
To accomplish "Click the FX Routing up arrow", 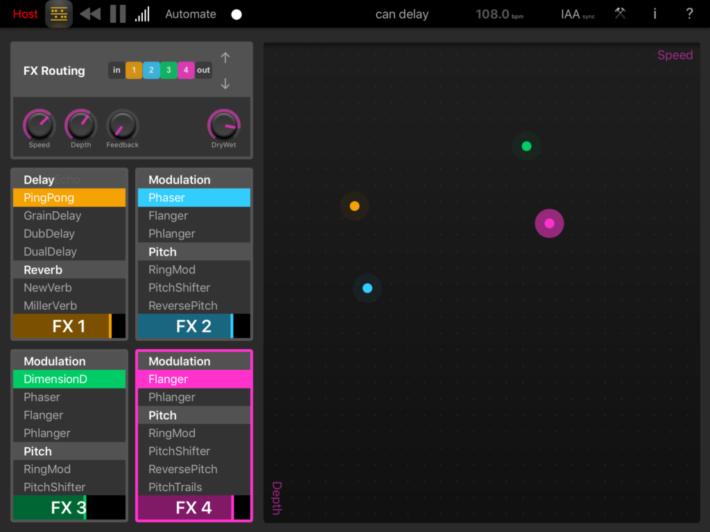I will click(225, 57).
